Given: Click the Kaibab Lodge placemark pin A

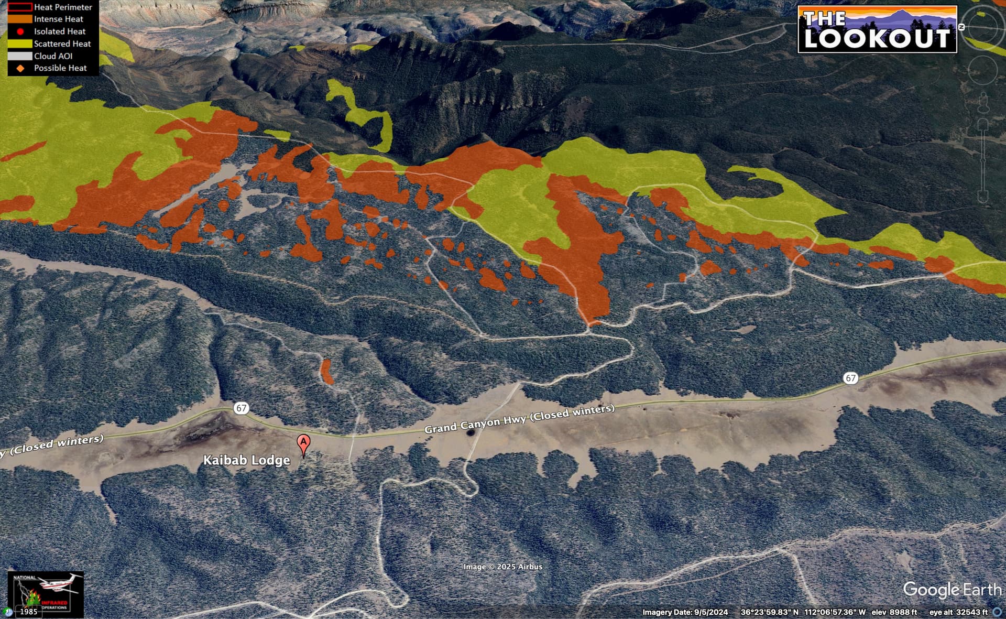Looking at the screenshot, I should [x=303, y=444].
